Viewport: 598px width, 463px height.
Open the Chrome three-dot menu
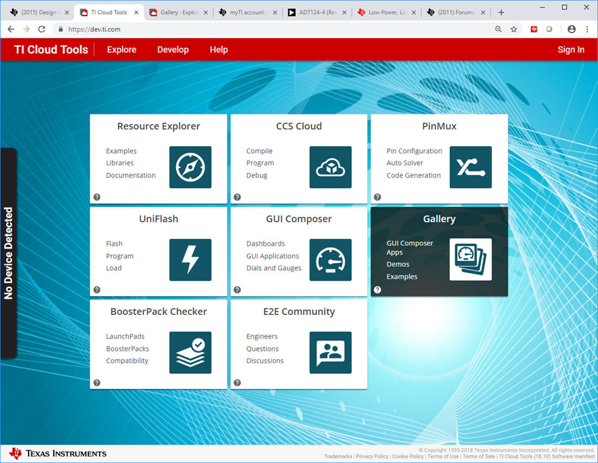587,29
